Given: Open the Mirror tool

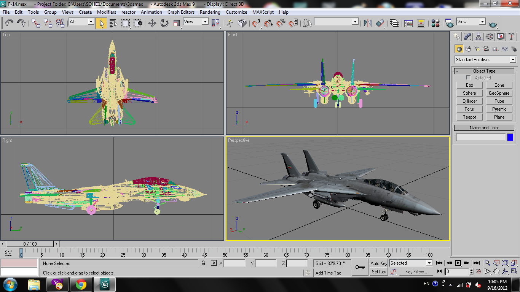Looking at the screenshot, I should [367, 23].
